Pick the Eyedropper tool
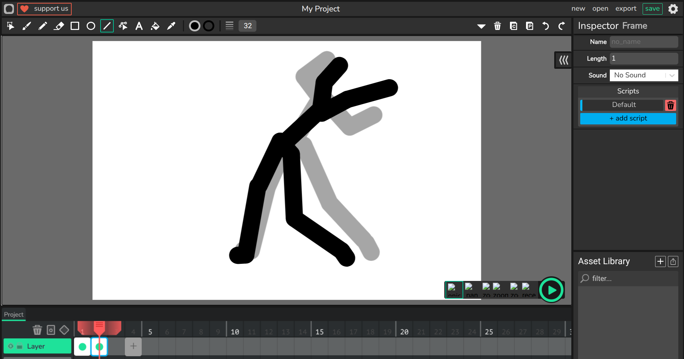 [x=171, y=26]
